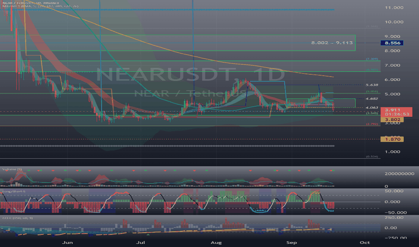Screen dimensions: 419x247
Task: Click the 8.002 – 9.113 zone label
Action: (332, 43)
